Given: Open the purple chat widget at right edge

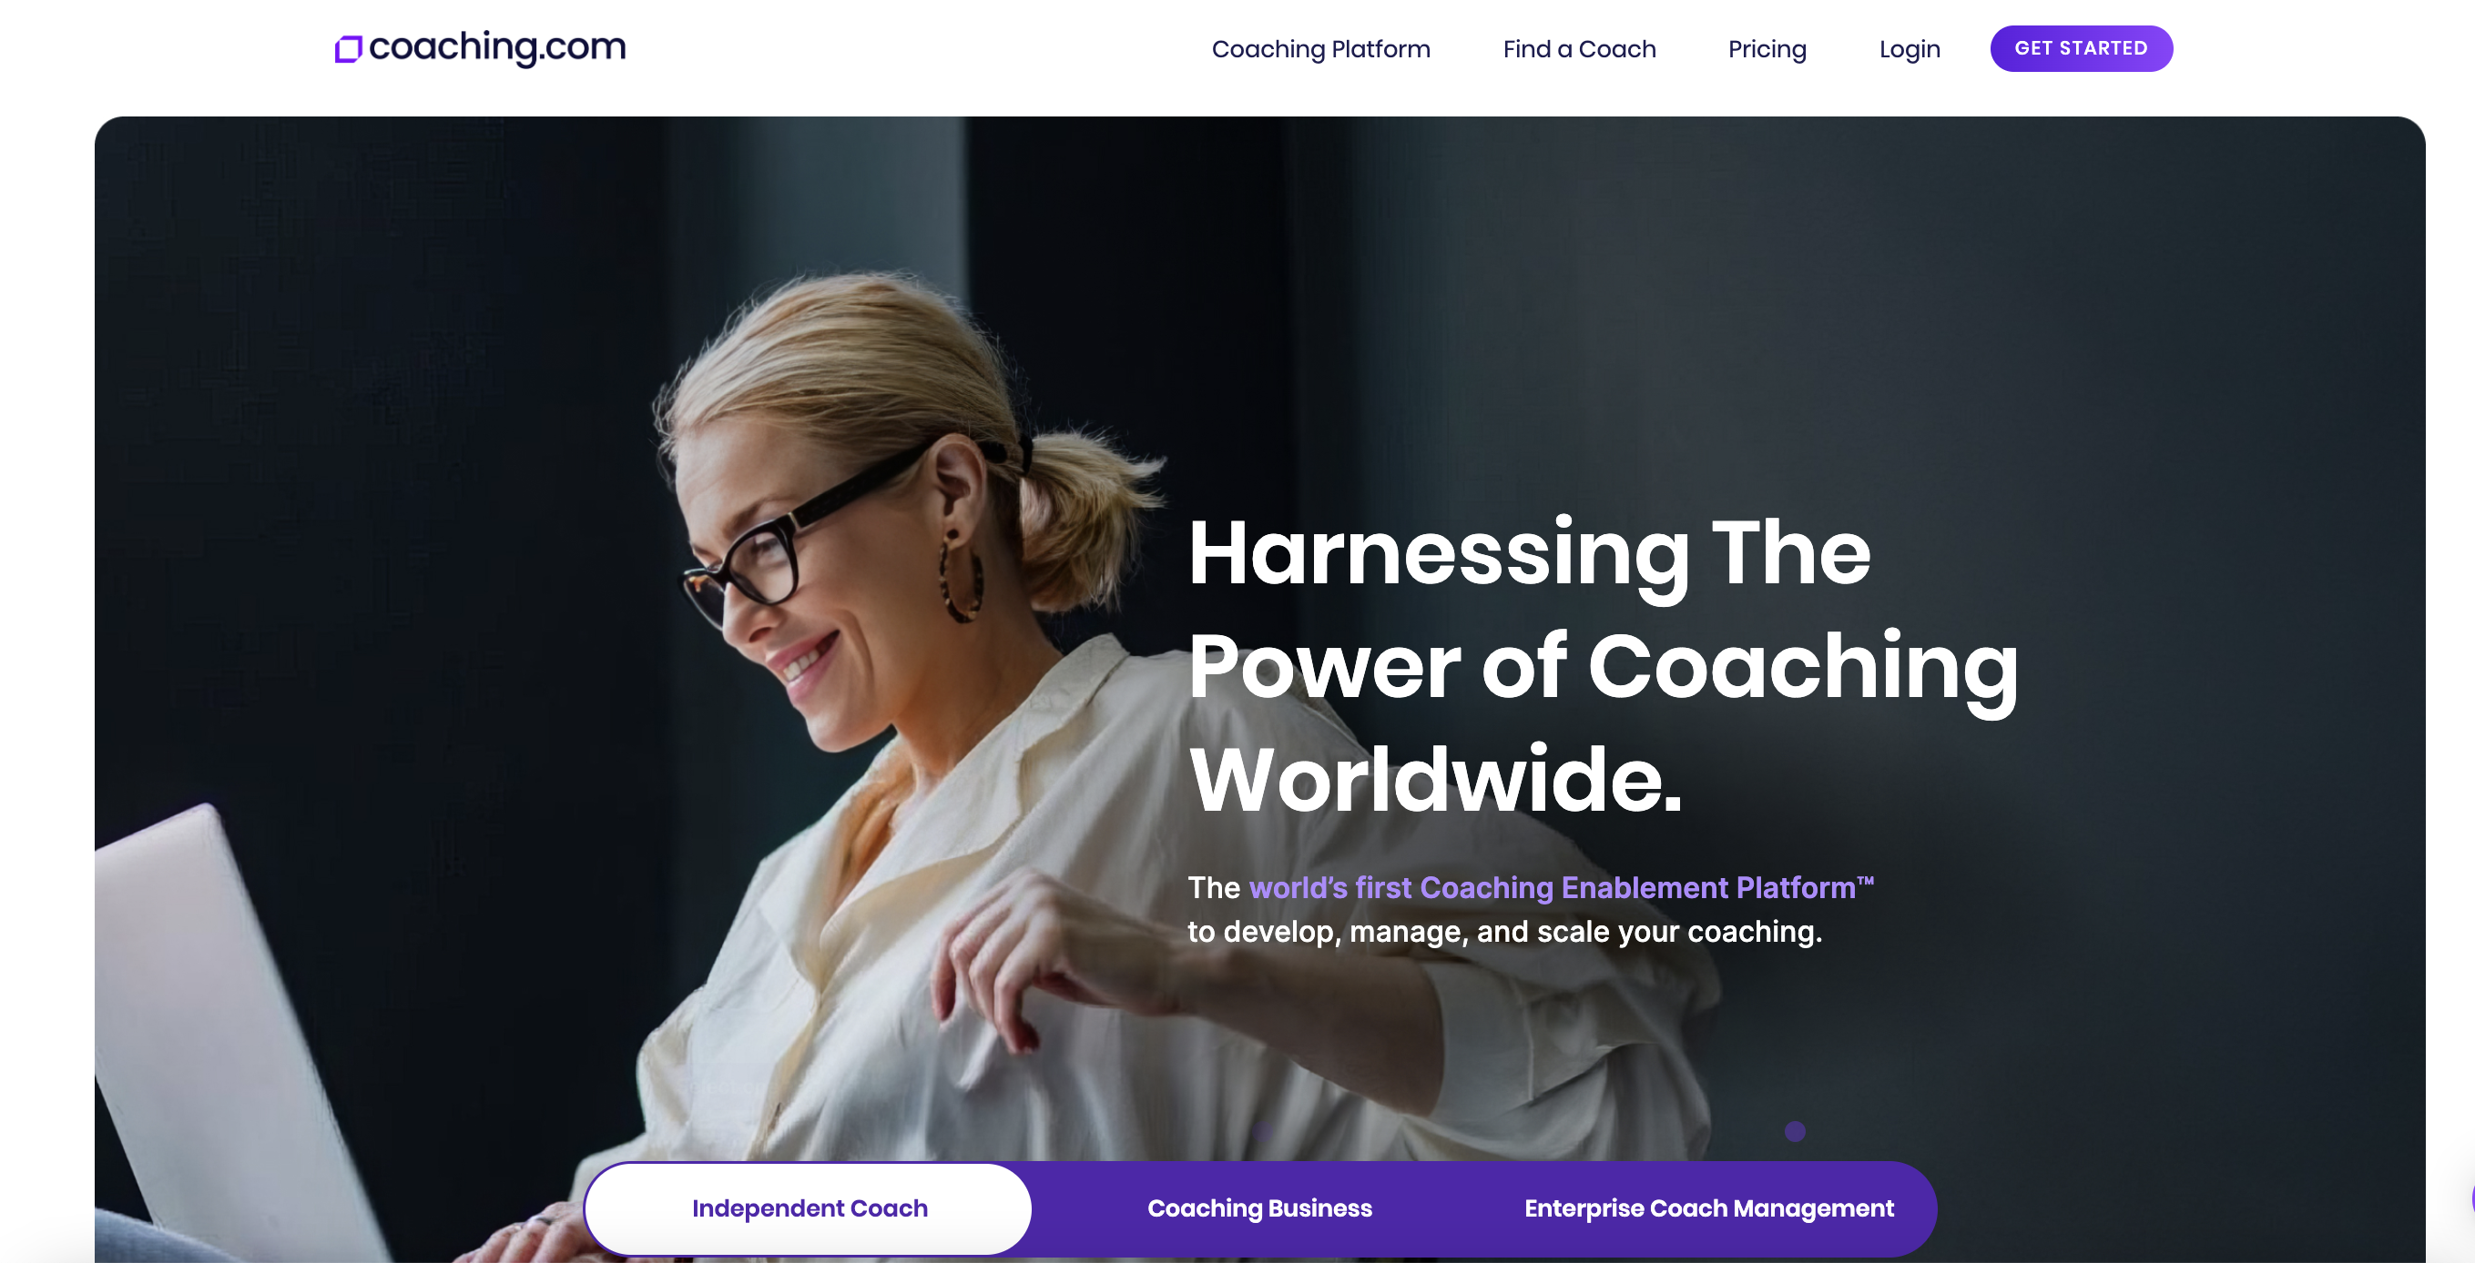Looking at the screenshot, I should [x=2470, y=1198].
